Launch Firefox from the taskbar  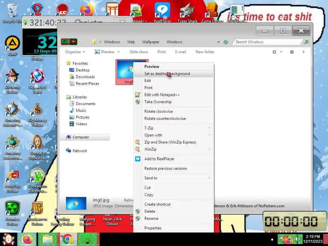(x=27, y=239)
